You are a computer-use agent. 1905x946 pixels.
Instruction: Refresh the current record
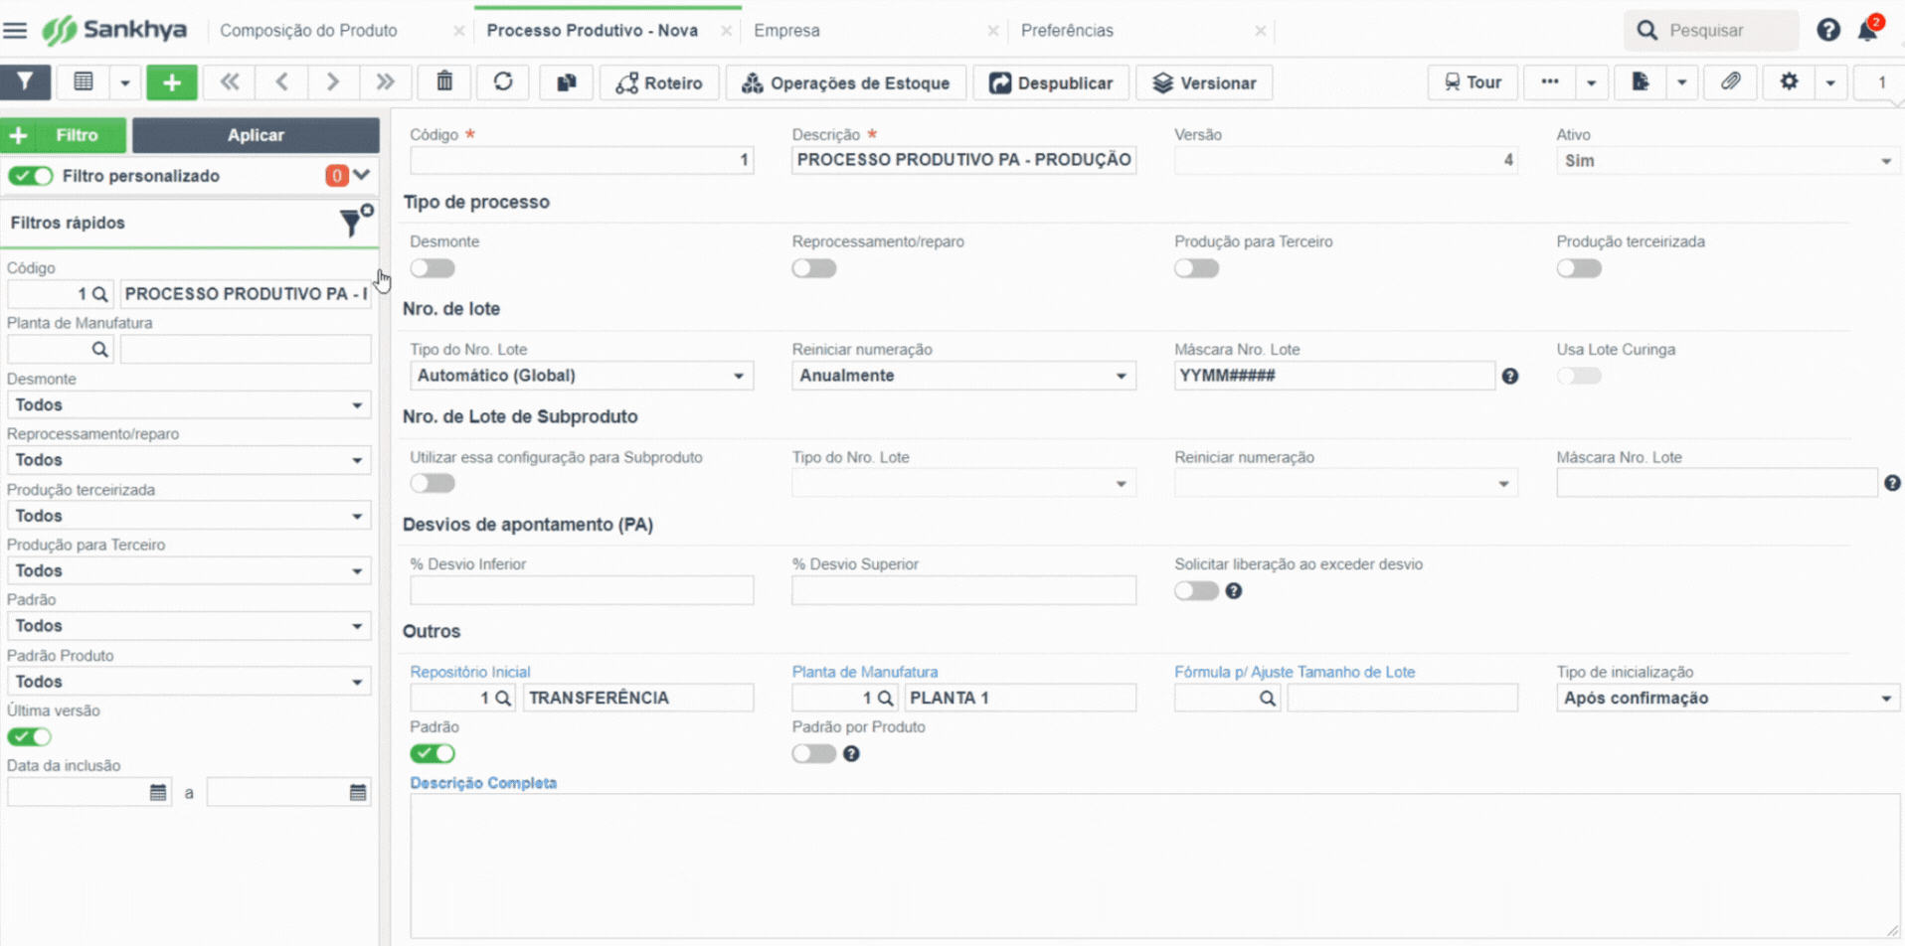click(x=503, y=82)
